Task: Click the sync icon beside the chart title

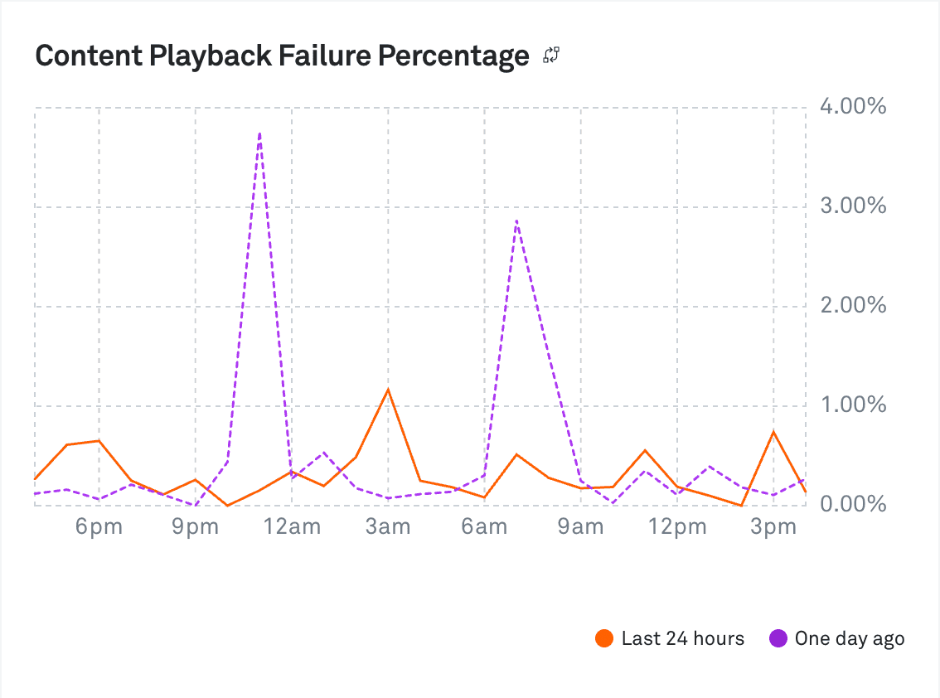Action: tap(552, 56)
